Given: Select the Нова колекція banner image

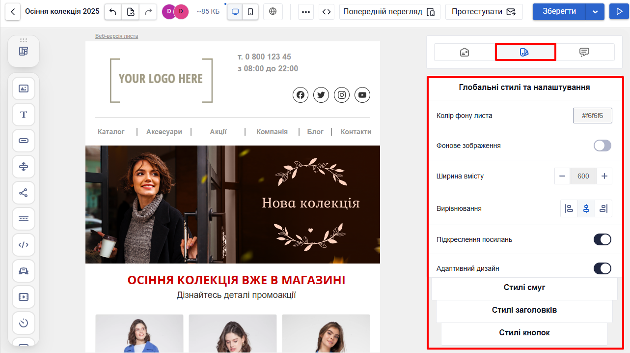Looking at the screenshot, I should click(x=233, y=205).
